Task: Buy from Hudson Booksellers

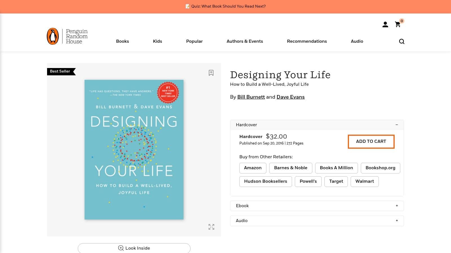Action: (266, 181)
